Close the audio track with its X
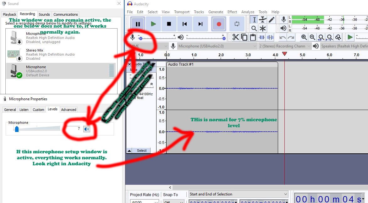368x203 pixels. click(129, 64)
